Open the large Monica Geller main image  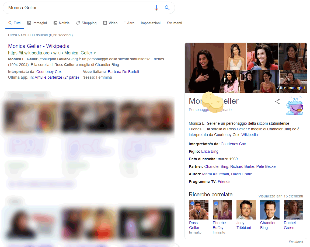(x=204, y=68)
